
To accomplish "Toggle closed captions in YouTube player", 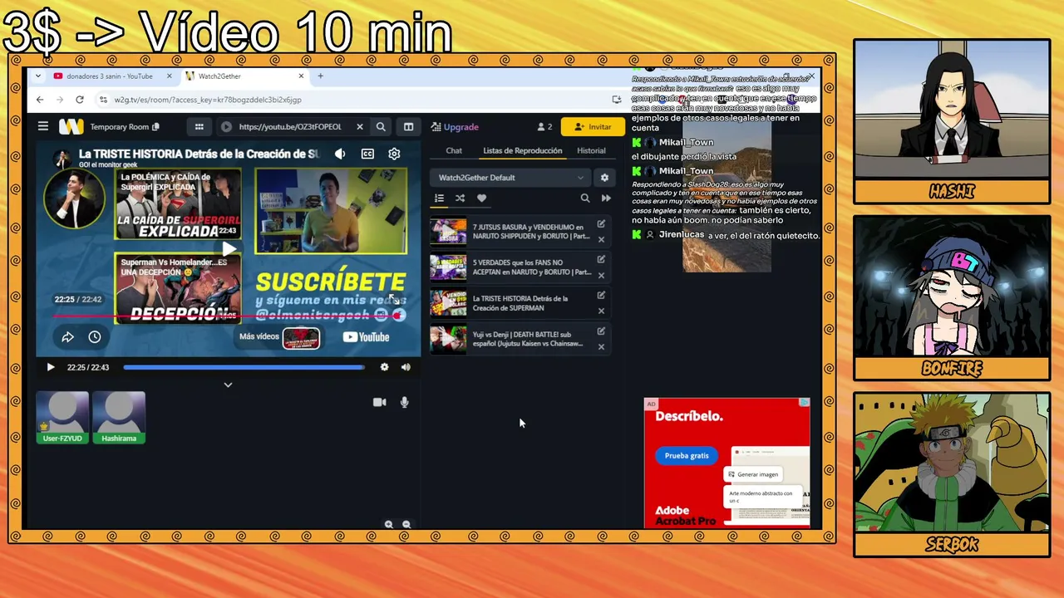I will pos(367,154).
